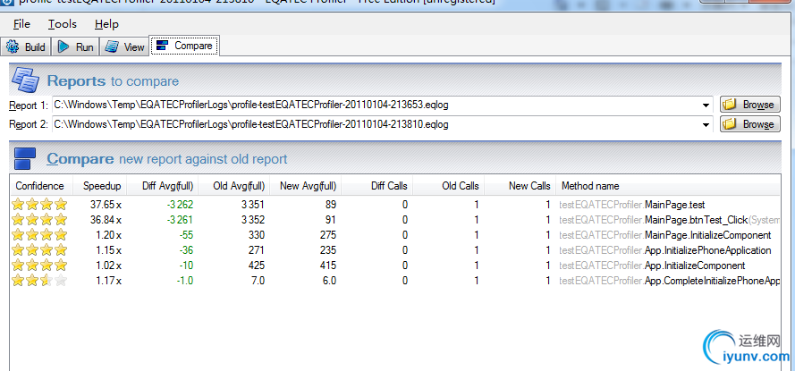Click the 89 new average value
Viewport: 795px width, 371px height.
331,205
